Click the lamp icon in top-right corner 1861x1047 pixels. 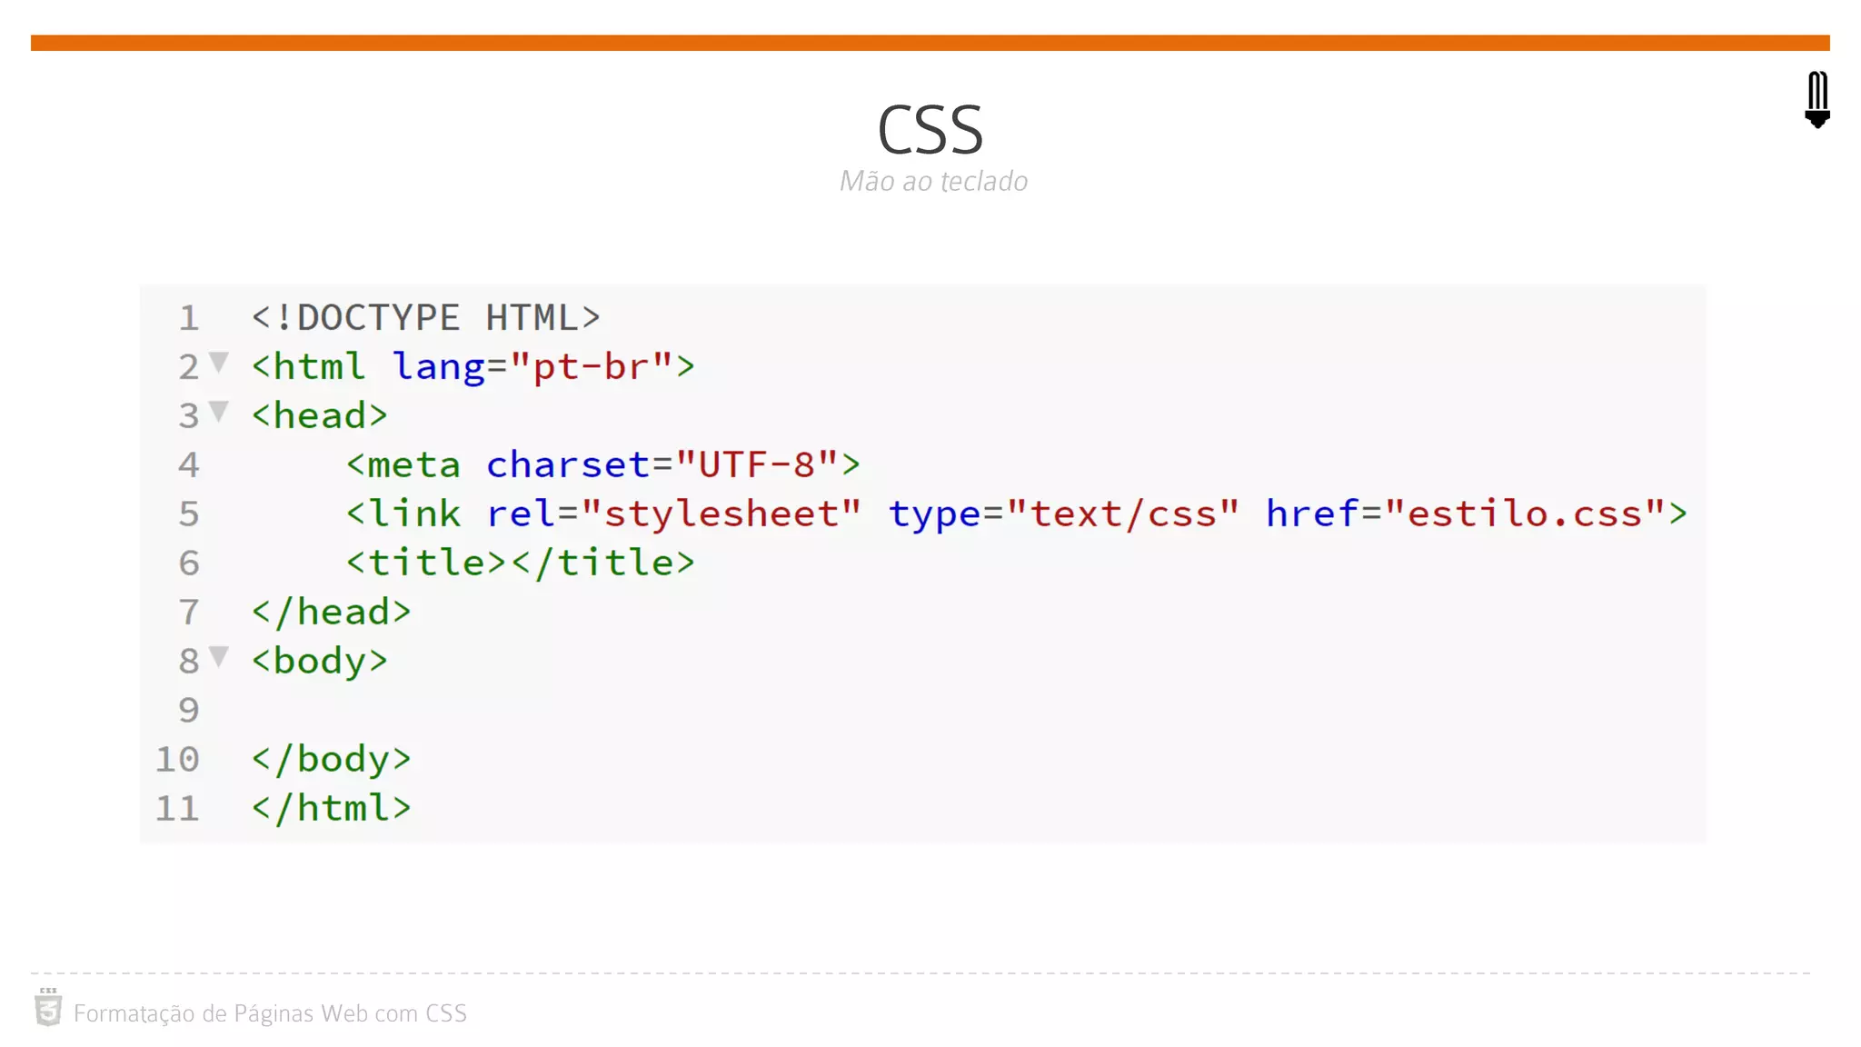1816,99
